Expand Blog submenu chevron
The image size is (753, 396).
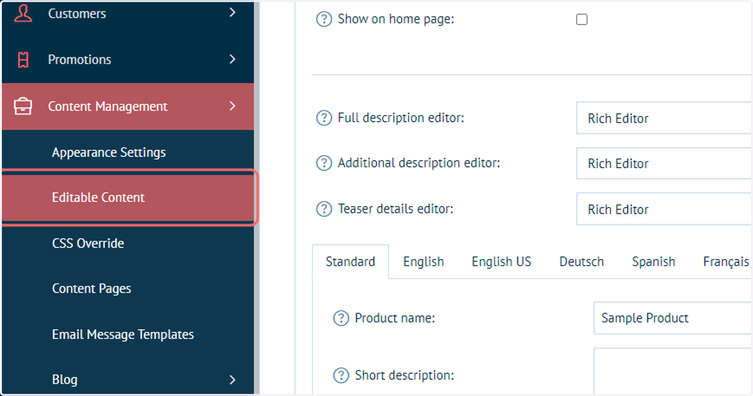click(x=232, y=380)
